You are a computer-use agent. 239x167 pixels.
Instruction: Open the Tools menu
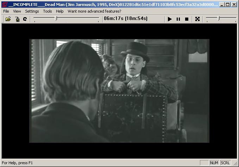[48, 11]
